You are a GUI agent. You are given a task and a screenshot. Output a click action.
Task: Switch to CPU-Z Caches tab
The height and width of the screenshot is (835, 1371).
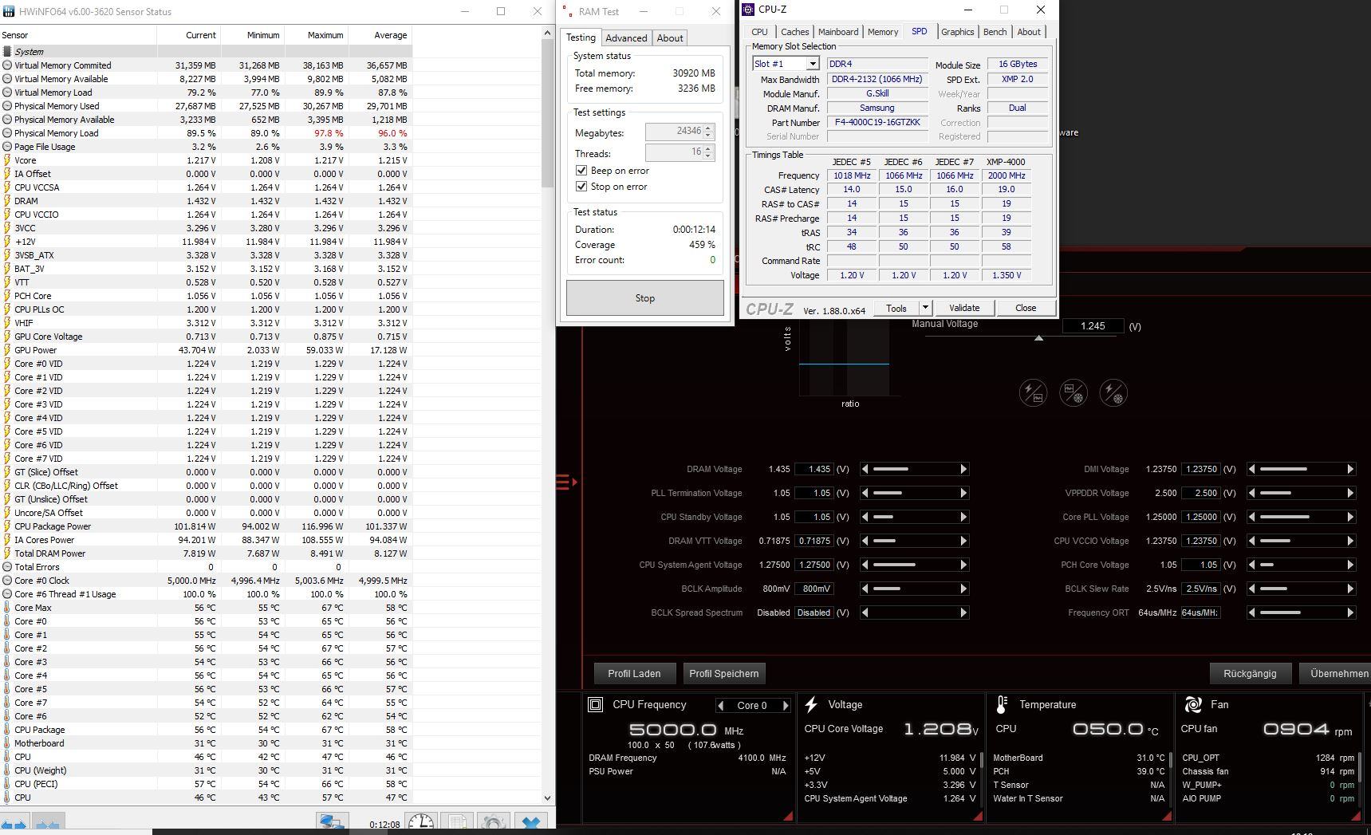click(794, 32)
